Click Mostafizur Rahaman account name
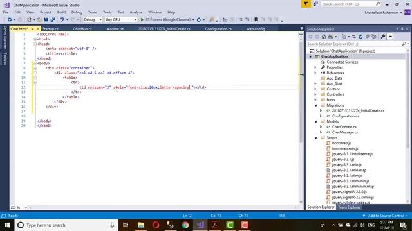The height and width of the screenshot is (231, 412). 381,13
